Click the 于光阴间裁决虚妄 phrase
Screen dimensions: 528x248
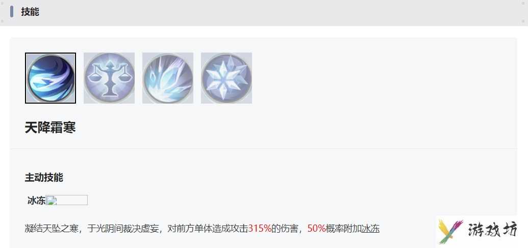coord(123,229)
